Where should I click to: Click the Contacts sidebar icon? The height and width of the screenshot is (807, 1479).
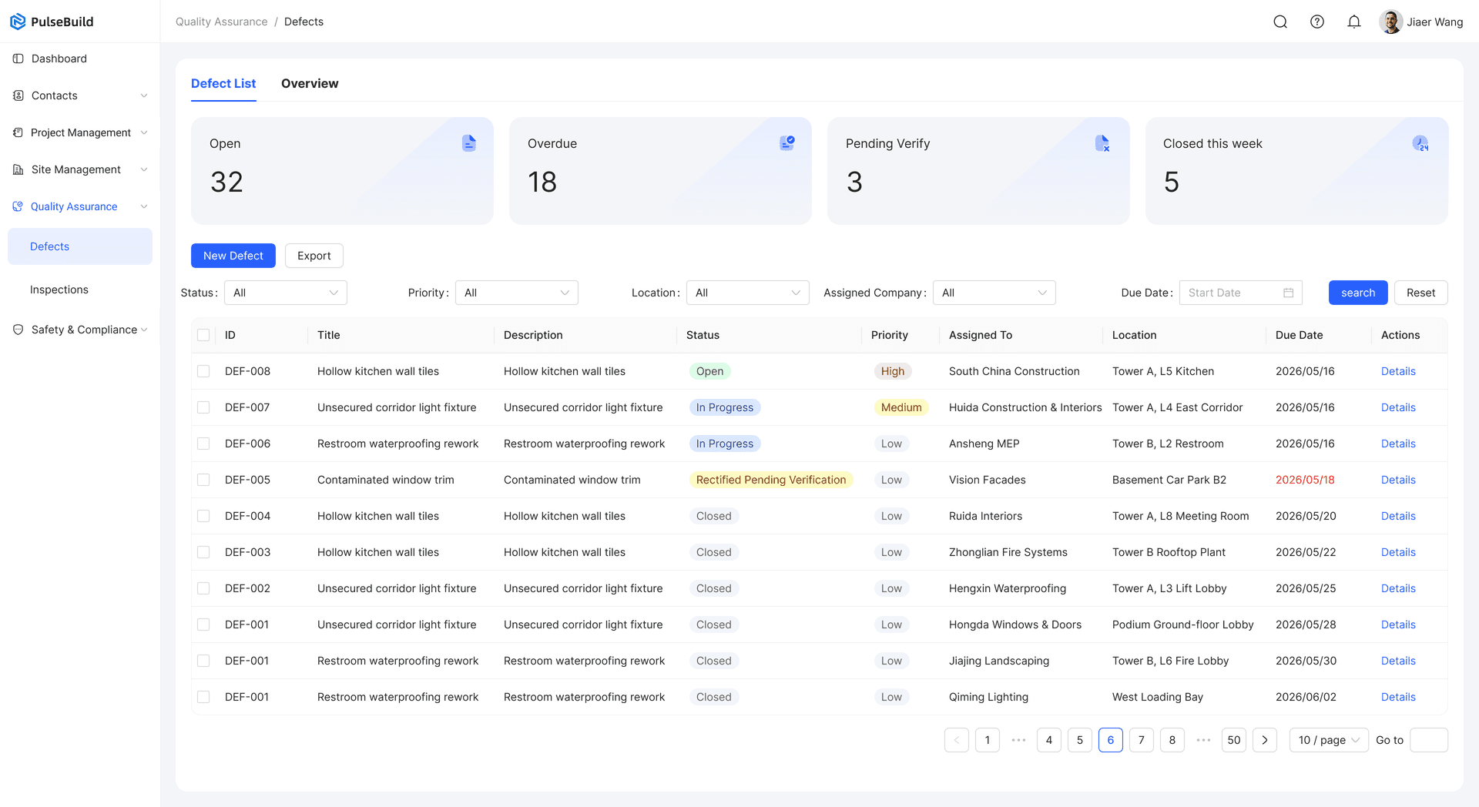[18, 95]
